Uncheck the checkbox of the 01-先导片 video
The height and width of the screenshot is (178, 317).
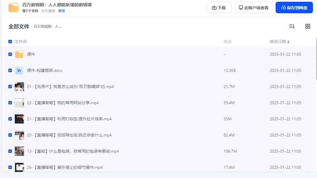10,86
